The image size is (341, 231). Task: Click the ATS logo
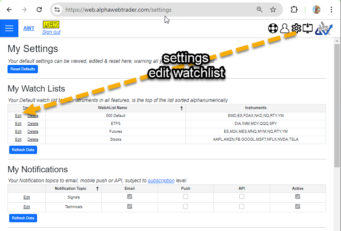coord(323,28)
